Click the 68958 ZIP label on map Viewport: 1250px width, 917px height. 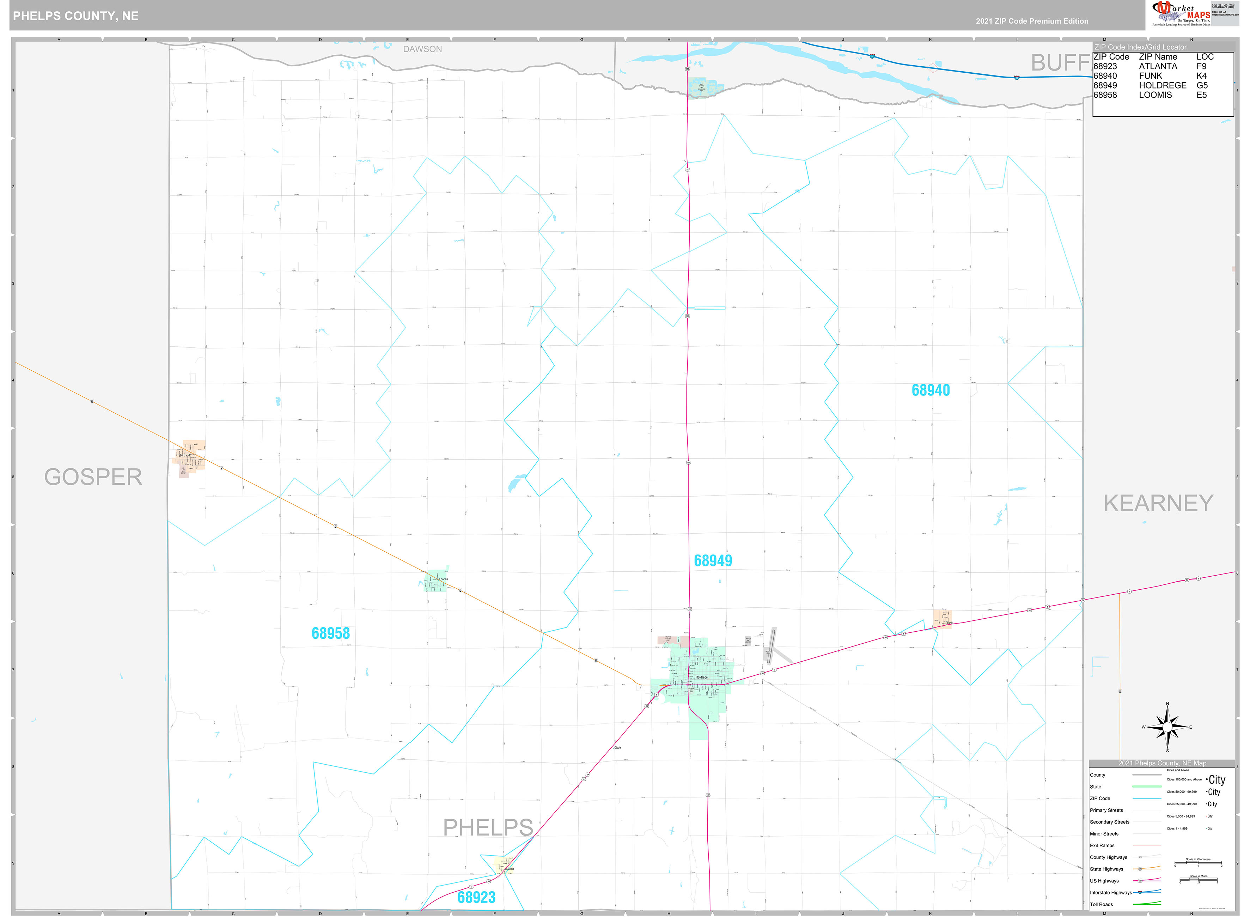point(331,633)
